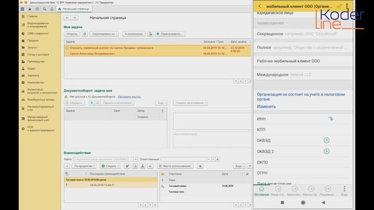Click the Ответственный input field
This screenshot has width=374, height=210.
pyautogui.click(x=183, y=159)
